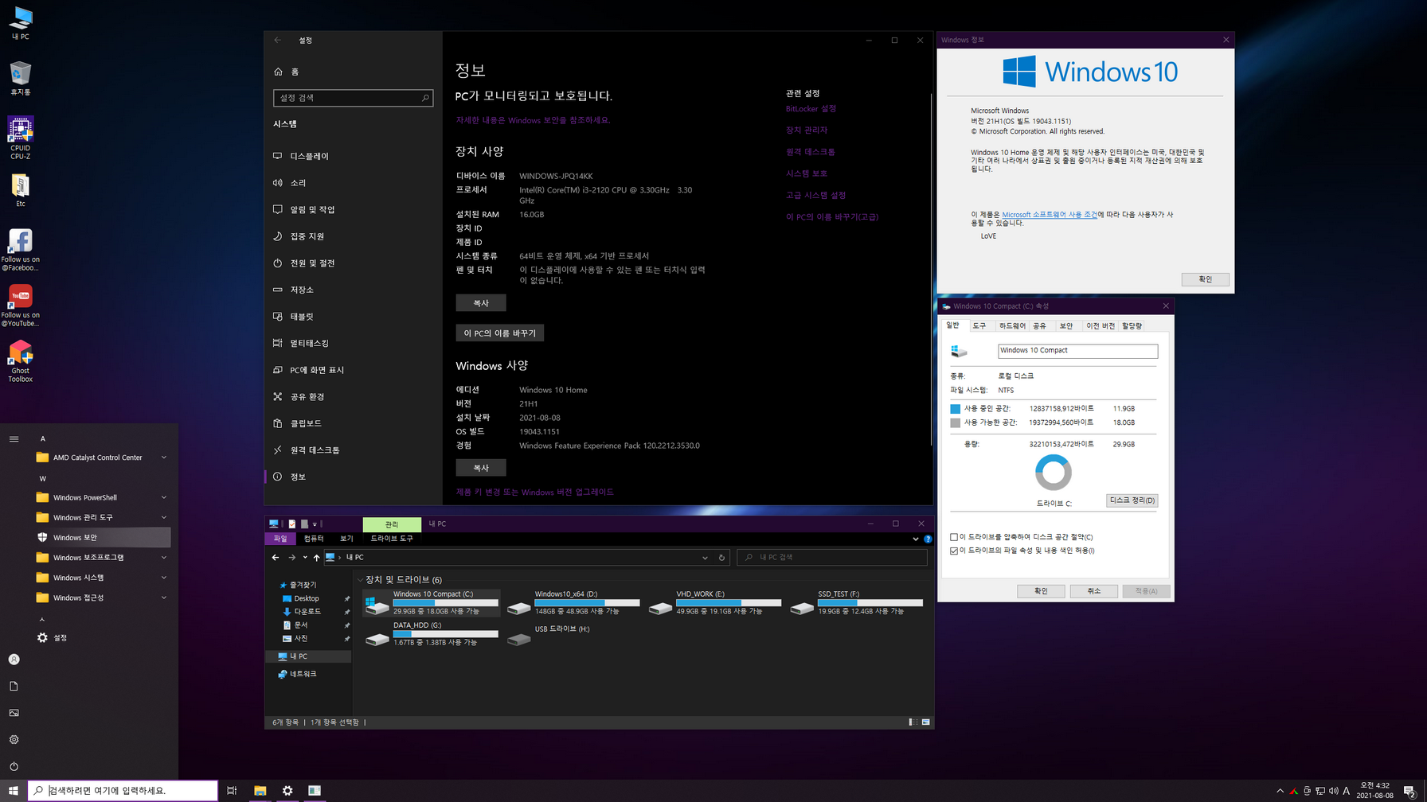This screenshot has width=1427, height=802.
Task: Click the Settings home icon (홈)
Action: (x=278, y=72)
